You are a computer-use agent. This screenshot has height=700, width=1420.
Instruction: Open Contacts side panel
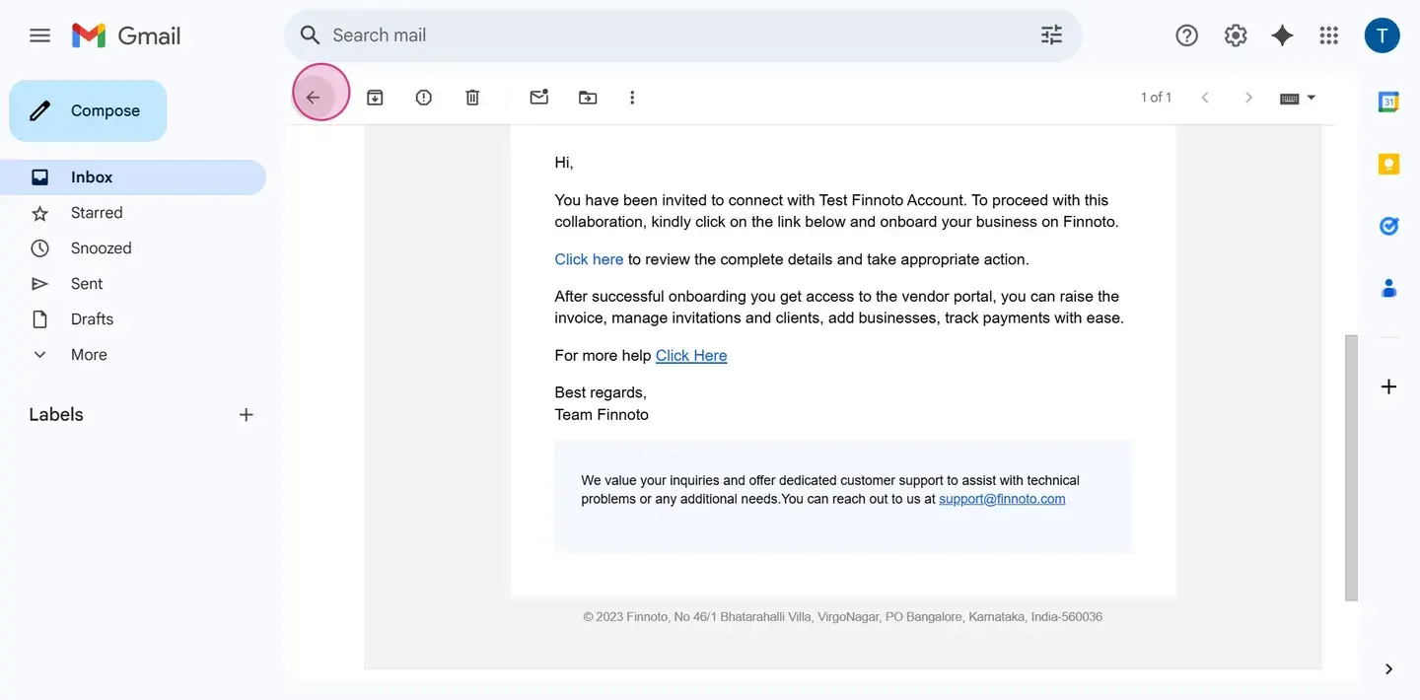click(1388, 289)
